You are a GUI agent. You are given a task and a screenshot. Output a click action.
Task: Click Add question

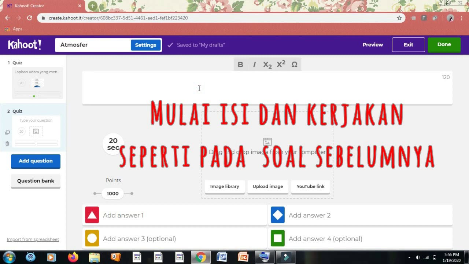click(x=36, y=161)
